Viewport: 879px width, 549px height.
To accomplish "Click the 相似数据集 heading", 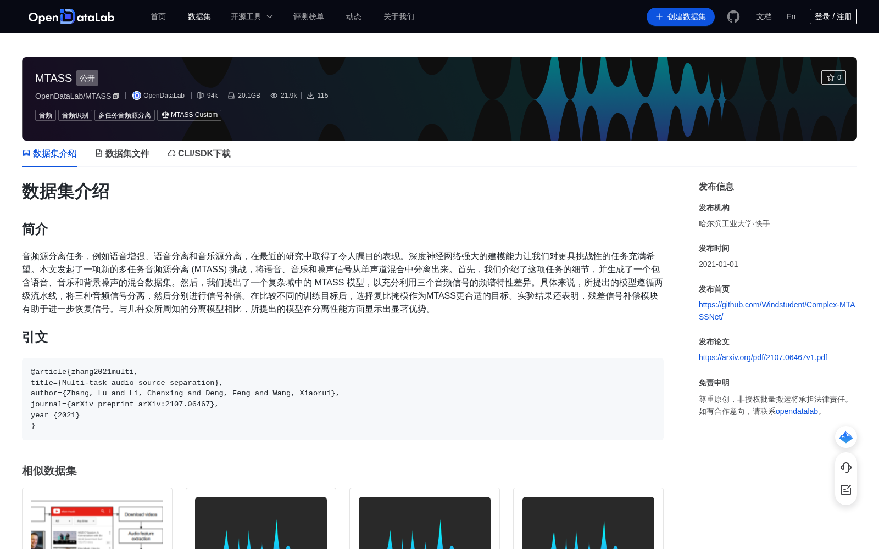I will [49, 471].
